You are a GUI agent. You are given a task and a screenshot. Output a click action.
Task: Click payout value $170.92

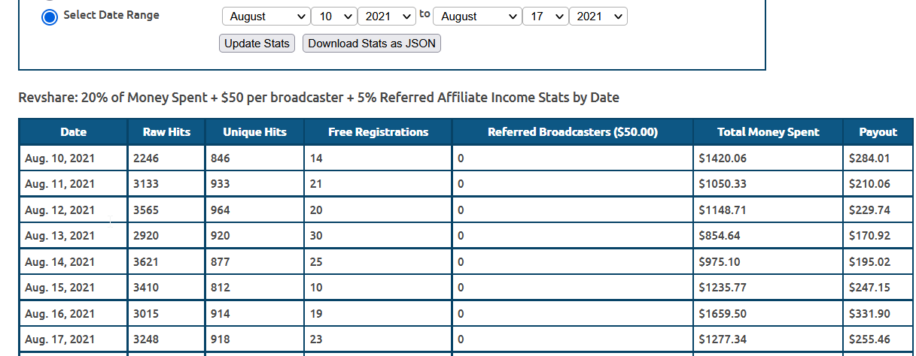[x=869, y=236]
